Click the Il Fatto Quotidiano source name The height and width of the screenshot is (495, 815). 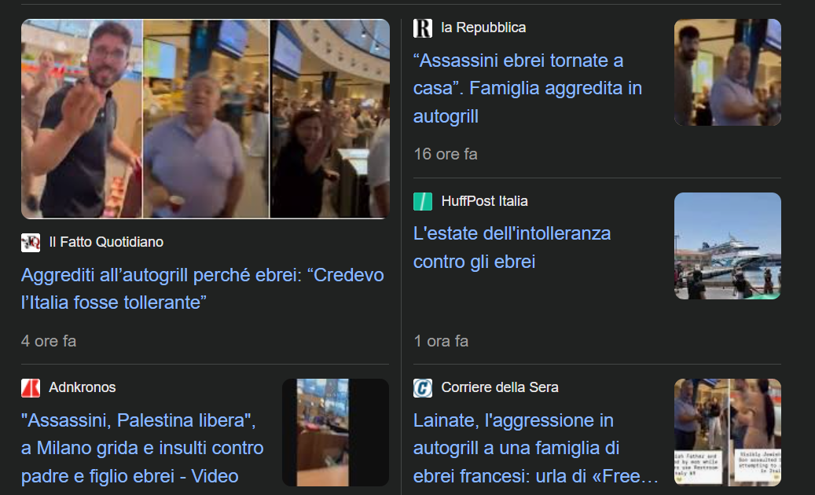[x=106, y=242]
